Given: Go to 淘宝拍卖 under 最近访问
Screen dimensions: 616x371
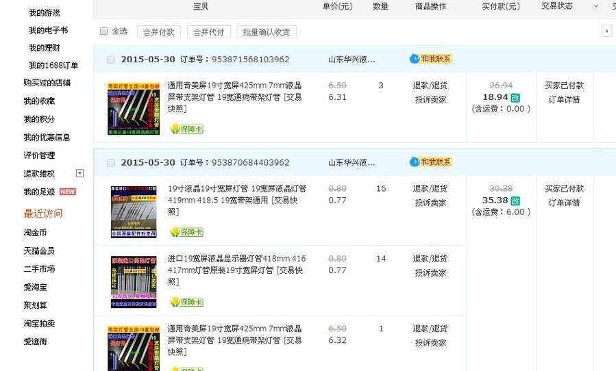Looking at the screenshot, I should (39, 324).
